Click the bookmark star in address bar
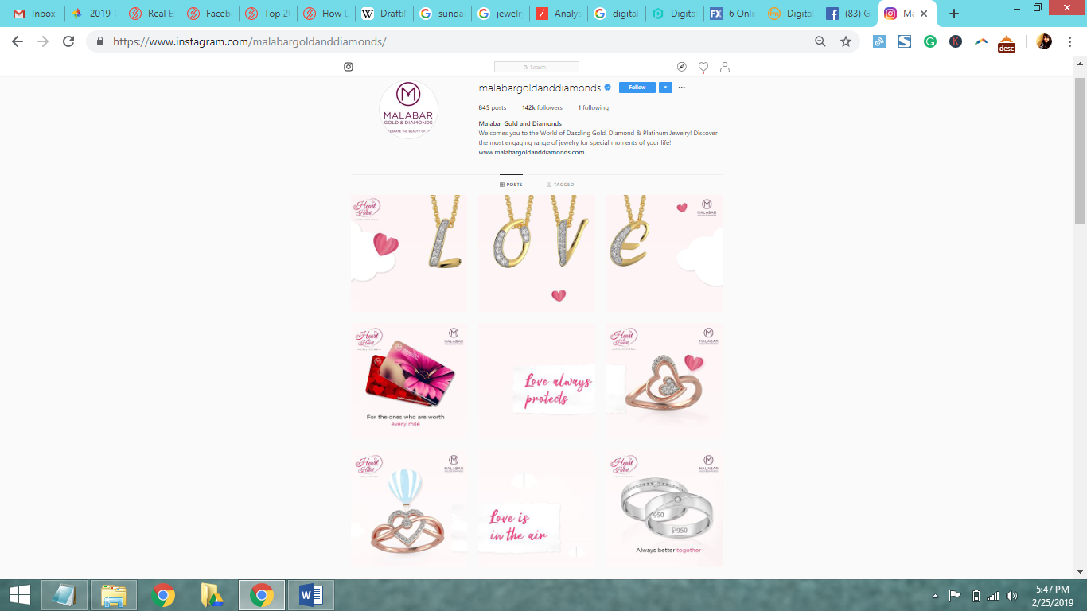This screenshot has height=611, width=1087. pos(846,41)
